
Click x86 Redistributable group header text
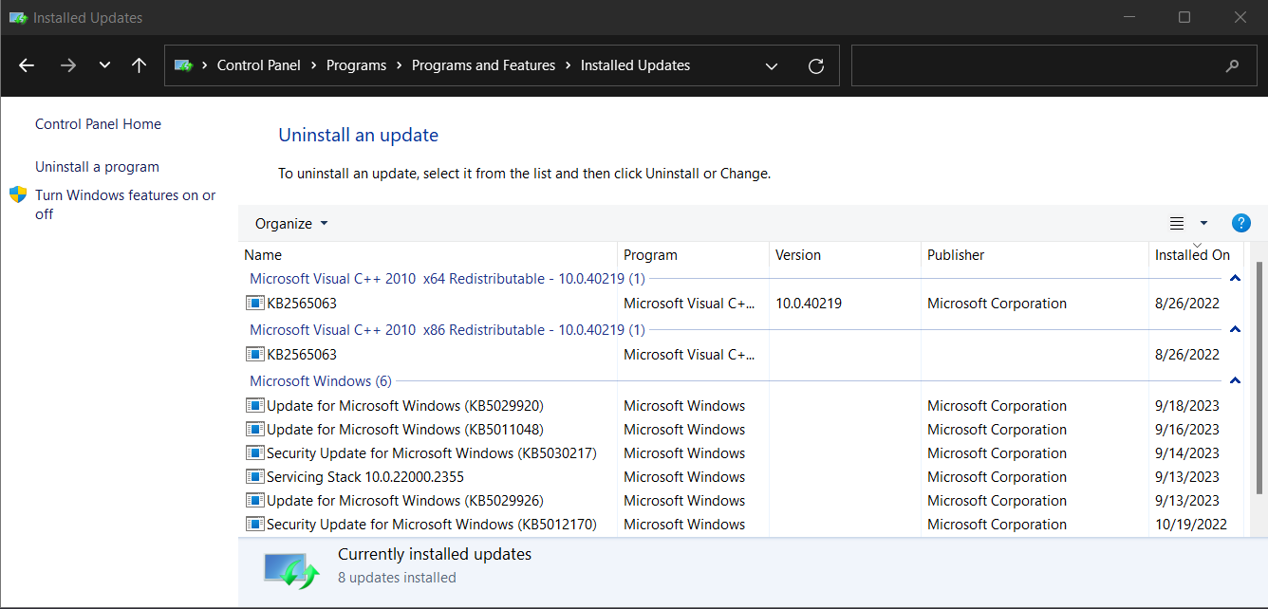click(447, 330)
